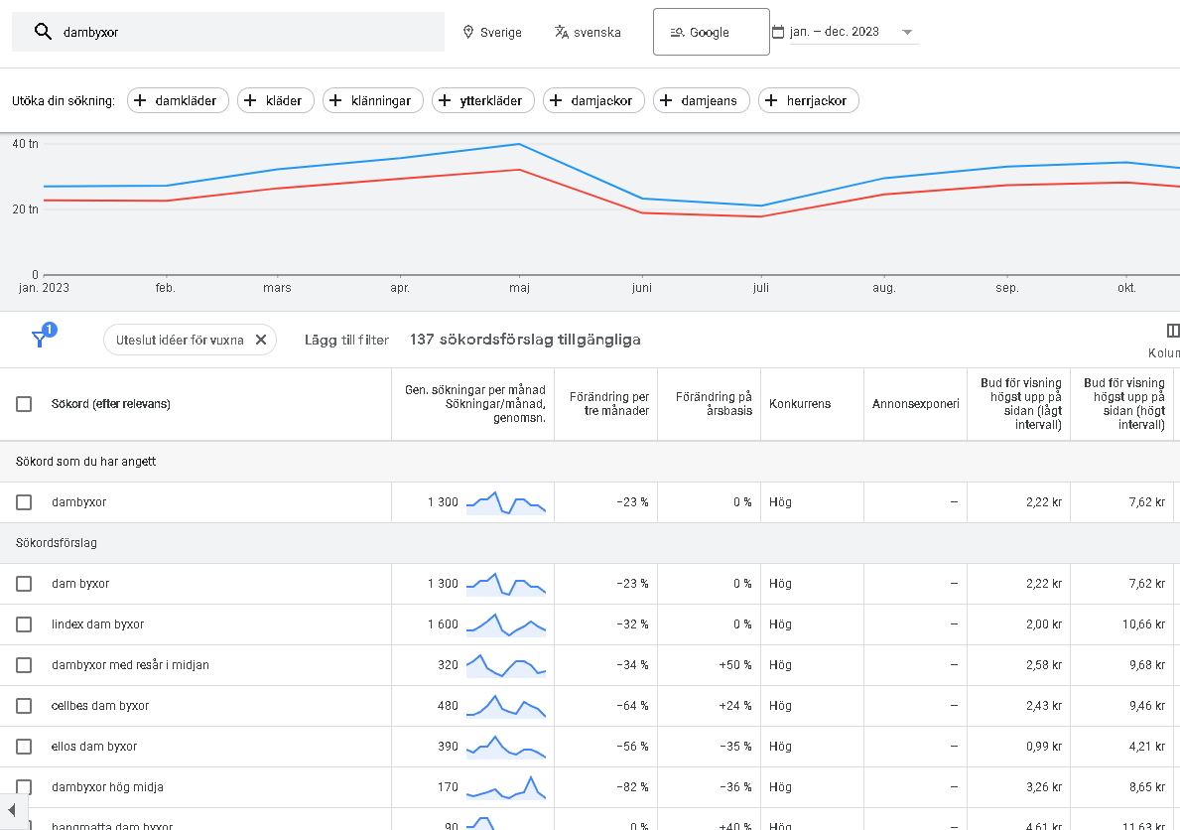Add herrjackor suggestion chip

pyautogui.click(x=808, y=100)
